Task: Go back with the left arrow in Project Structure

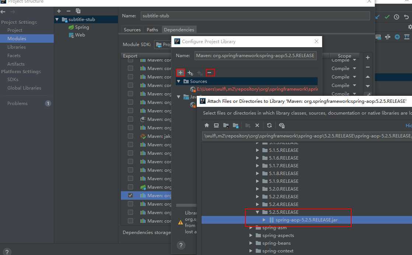Action: point(3,11)
